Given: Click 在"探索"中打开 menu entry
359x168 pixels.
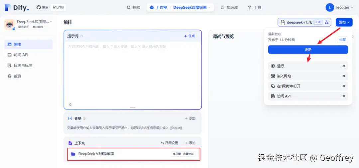Looking at the screenshot, I should point(308,86).
